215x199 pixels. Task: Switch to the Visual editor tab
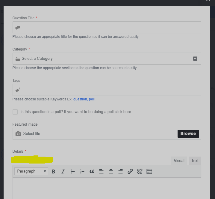coord(179,161)
